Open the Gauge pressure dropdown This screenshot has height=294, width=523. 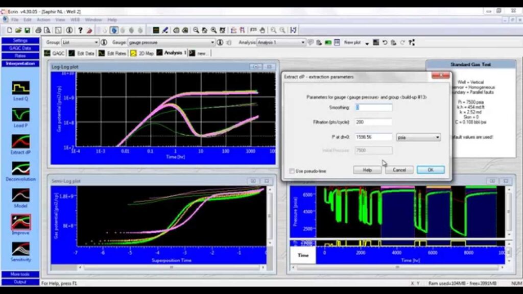(212, 42)
